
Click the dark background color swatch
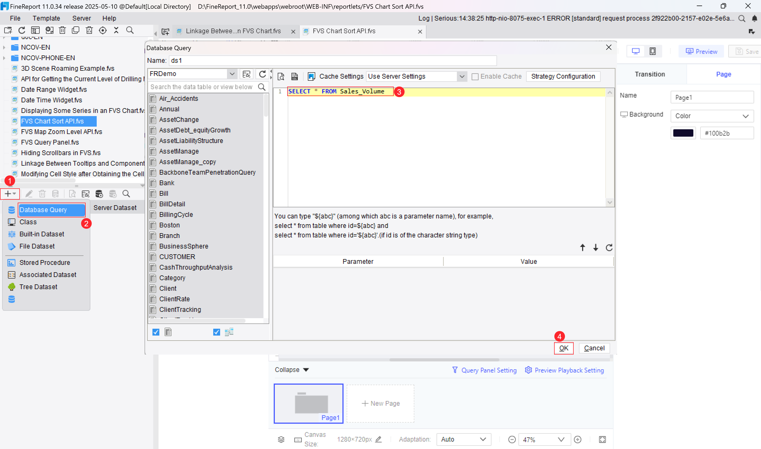(x=683, y=133)
